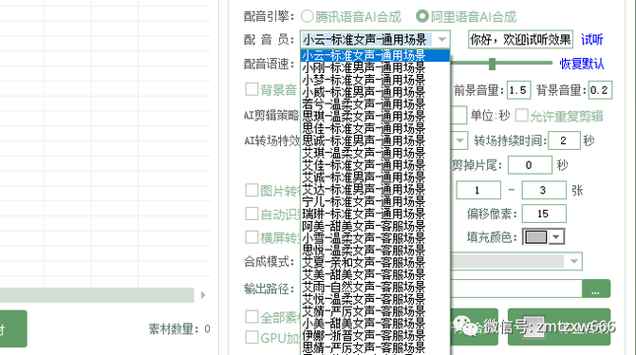636x355 pixels.
Task: Choose 思悦-温柔女声-客服场景 voice
Action: [375, 250]
